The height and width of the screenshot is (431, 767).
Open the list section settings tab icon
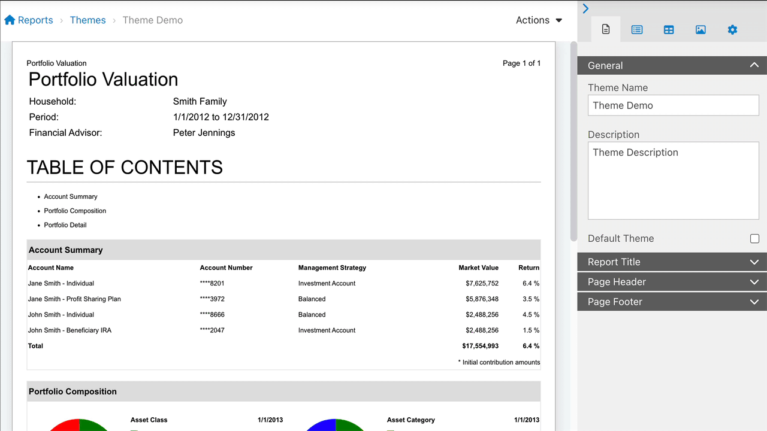coord(637,29)
